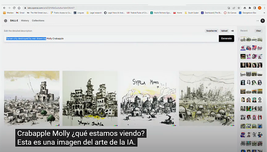
Task: Open the Public Access to Co... bookmark
Action: coord(61,13)
